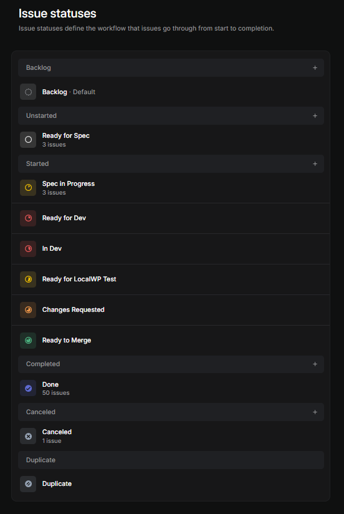Viewport: 344px width, 514px height.
Task: Select the Duplicate category header
Action: [171, 460]
